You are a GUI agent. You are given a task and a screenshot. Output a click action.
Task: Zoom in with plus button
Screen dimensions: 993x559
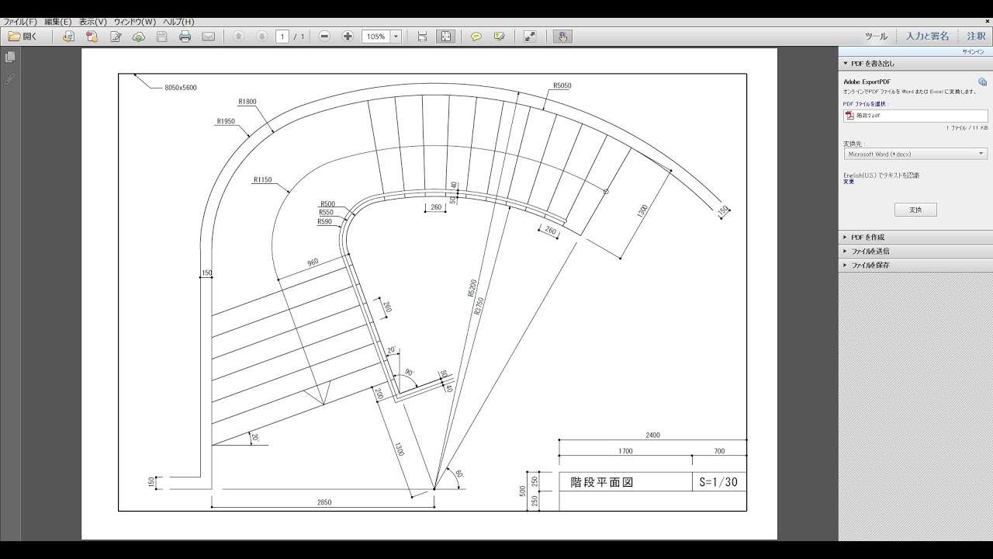(x=348, y=36)
